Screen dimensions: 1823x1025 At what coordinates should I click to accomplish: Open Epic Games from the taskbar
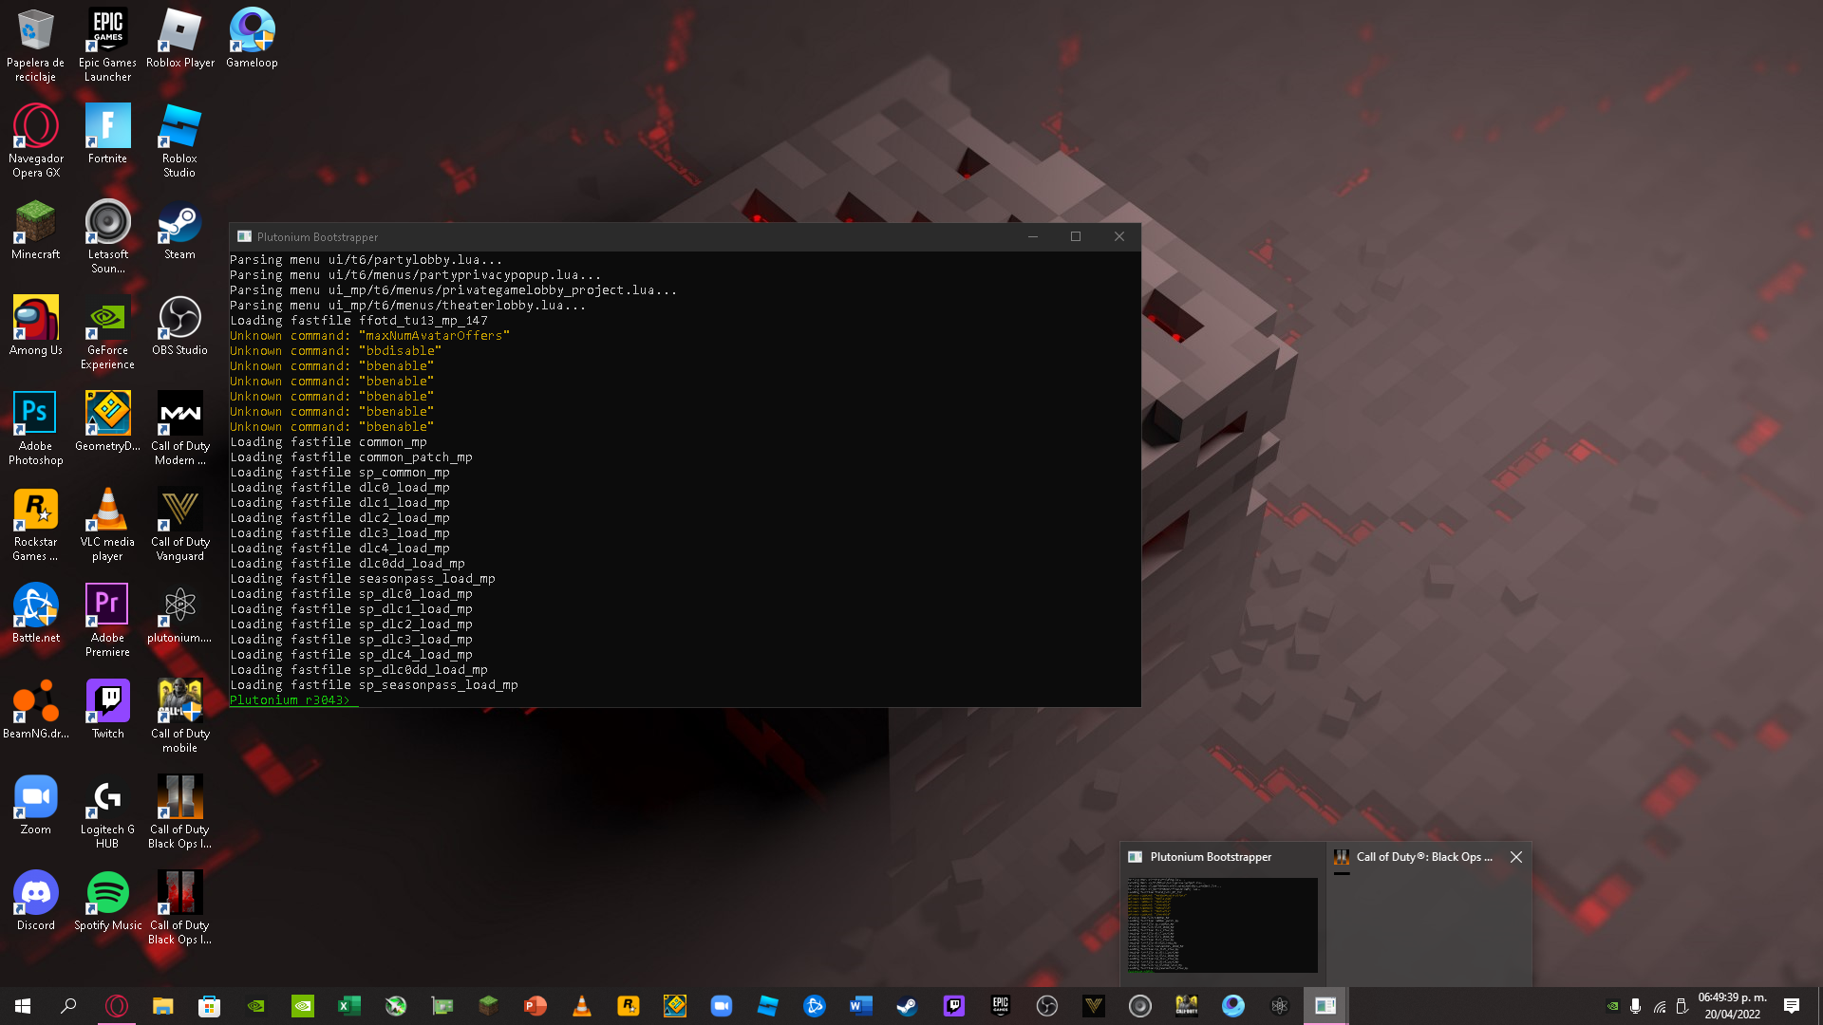(1000, 1006)
